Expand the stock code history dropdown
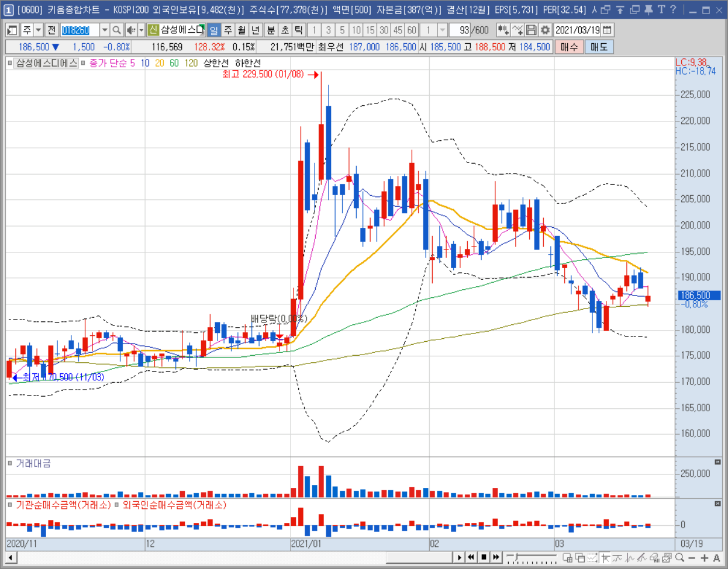Viewport: 728px width, 569px height. pos(104,30)
